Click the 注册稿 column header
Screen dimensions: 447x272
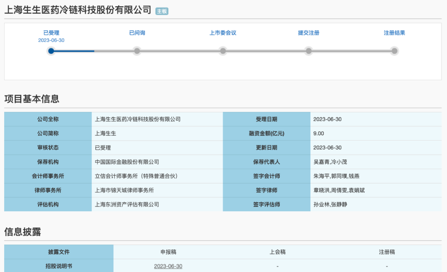pos(387,252)
